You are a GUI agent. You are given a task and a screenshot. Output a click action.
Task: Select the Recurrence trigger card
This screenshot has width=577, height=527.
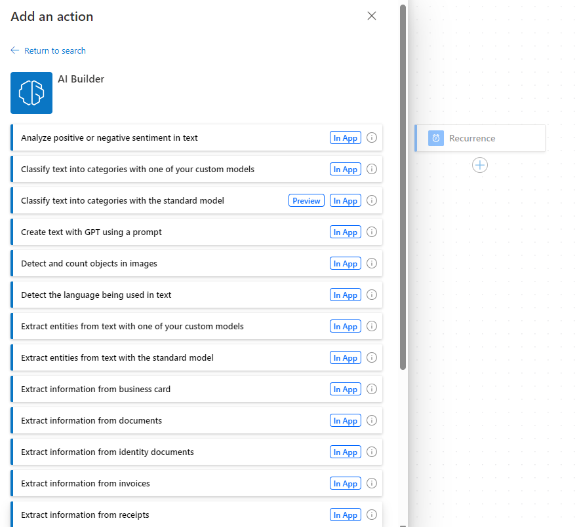pos(480,138)
